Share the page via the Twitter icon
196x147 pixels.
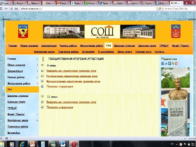(166, 63)
